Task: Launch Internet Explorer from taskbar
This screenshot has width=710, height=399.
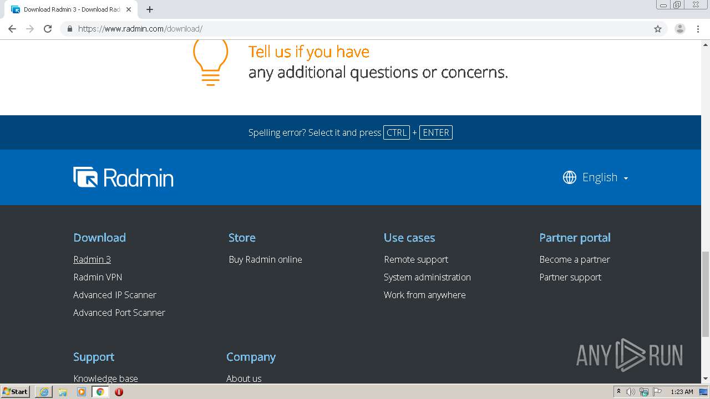Action: pos(44,392)
